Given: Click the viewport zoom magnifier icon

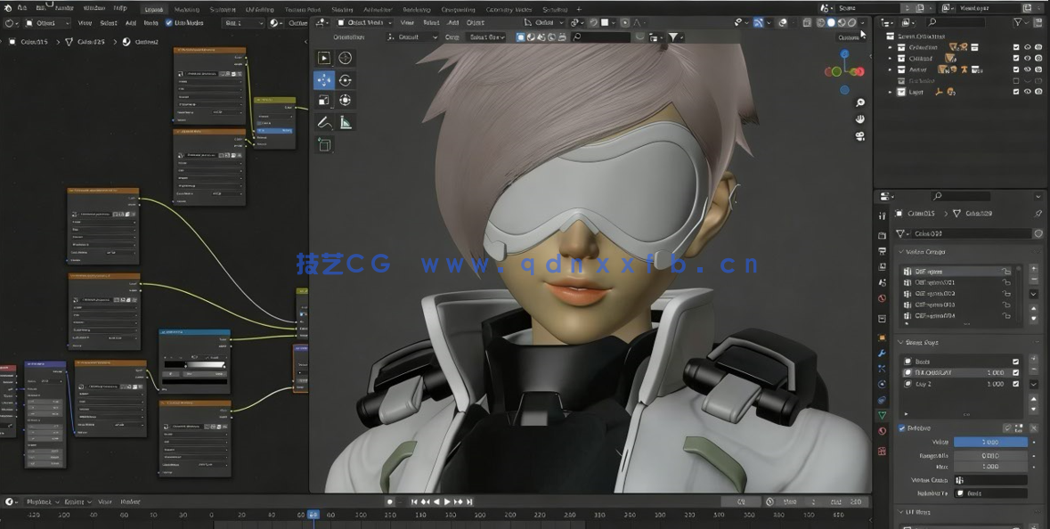Looking at the screenshot, I should (x=859, y=103).
